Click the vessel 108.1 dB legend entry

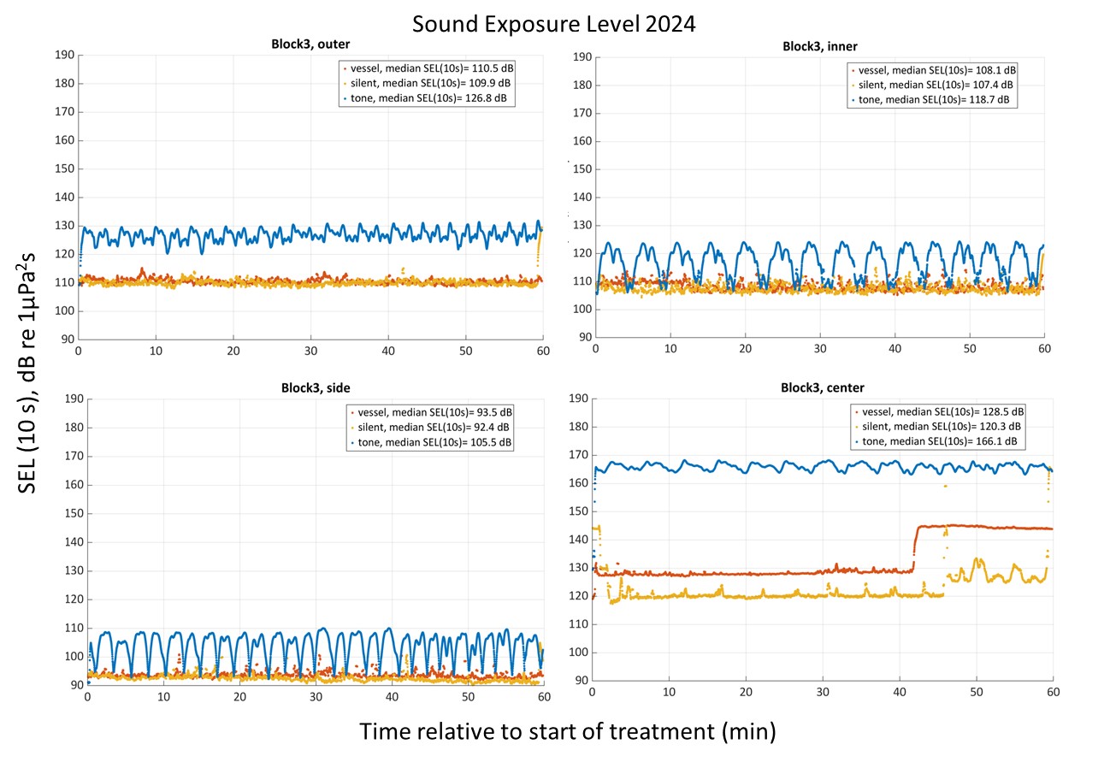point(933,69)
